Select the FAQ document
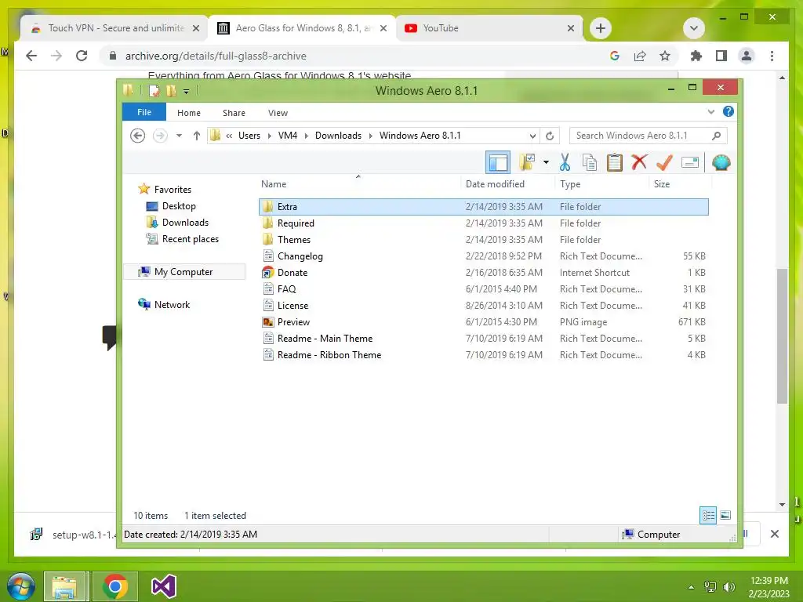 pyautogui.click(x=483, y=288)
